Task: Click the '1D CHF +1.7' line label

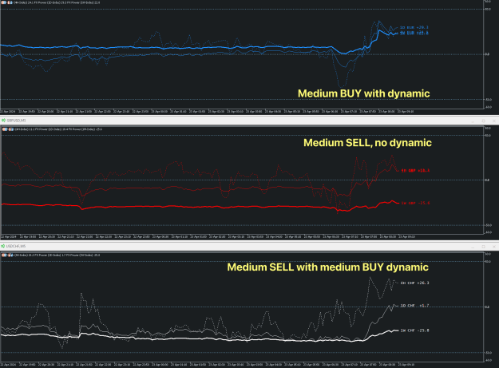Action: click(414, 306)
